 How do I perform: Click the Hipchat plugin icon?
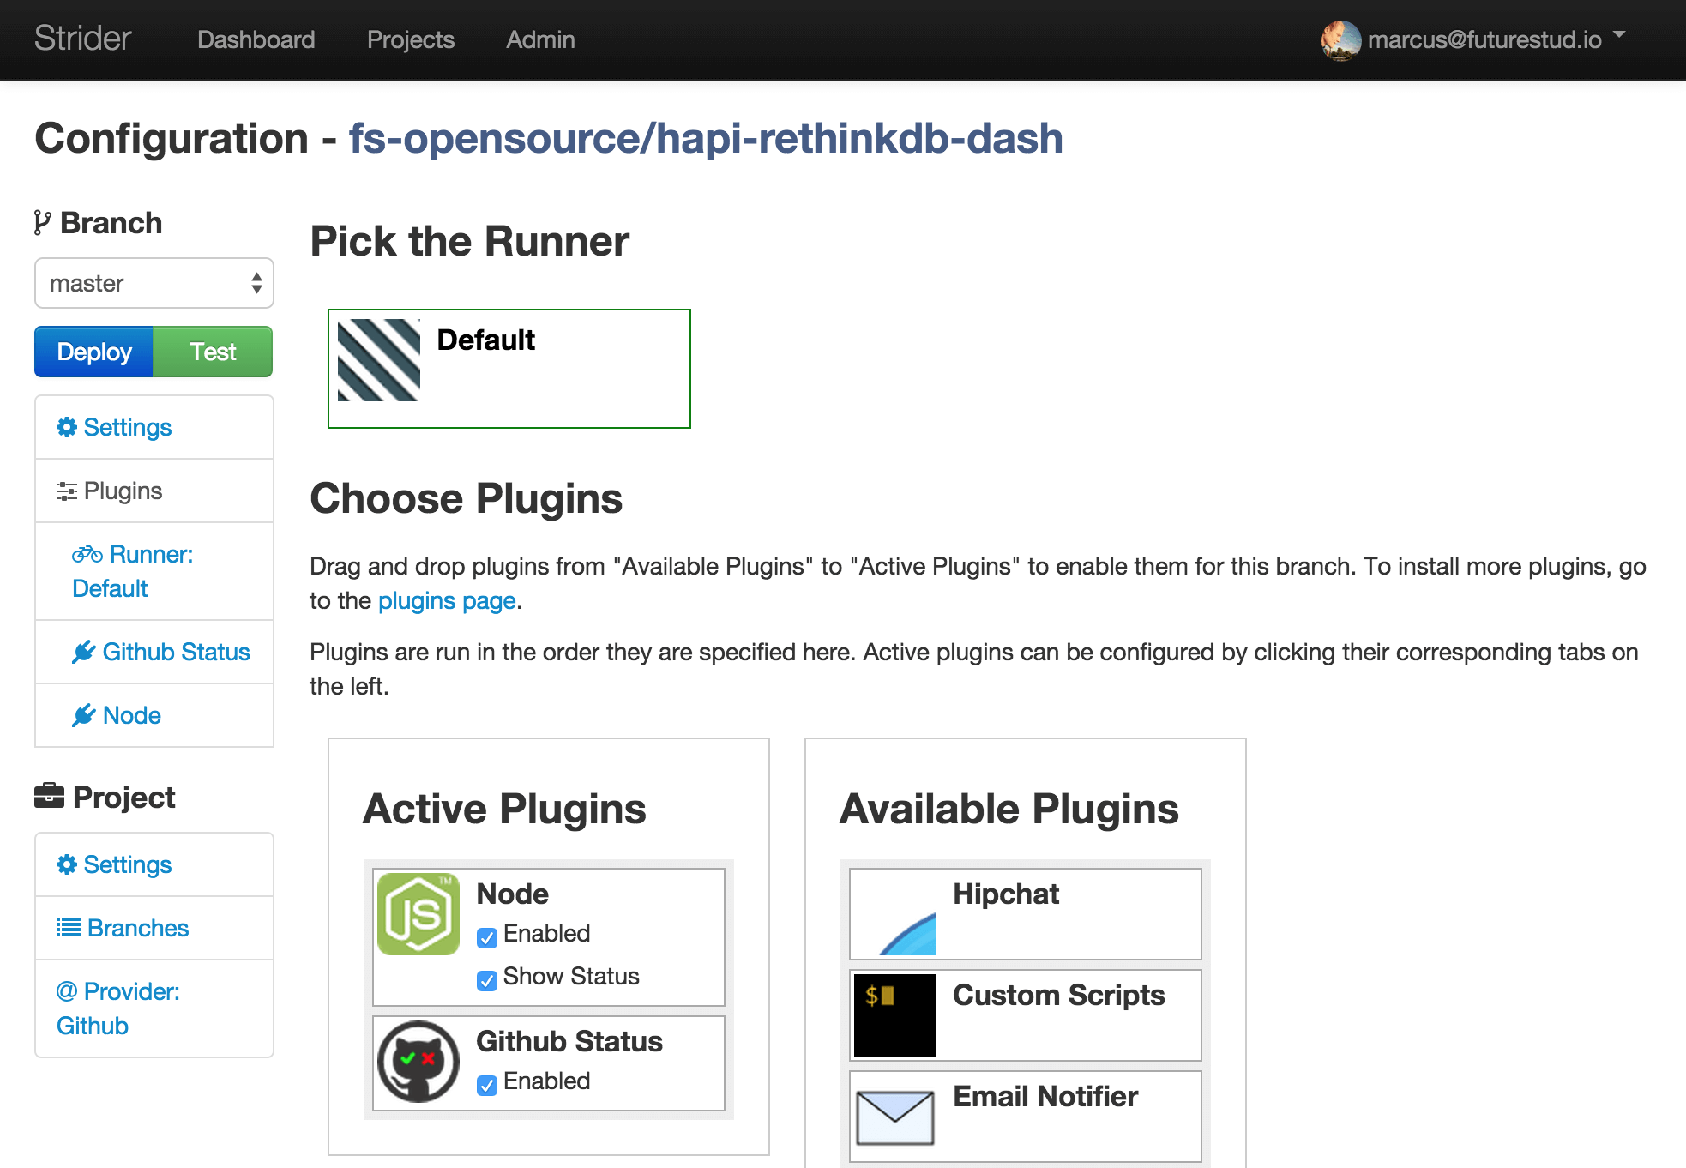click(x=895, y=914)
